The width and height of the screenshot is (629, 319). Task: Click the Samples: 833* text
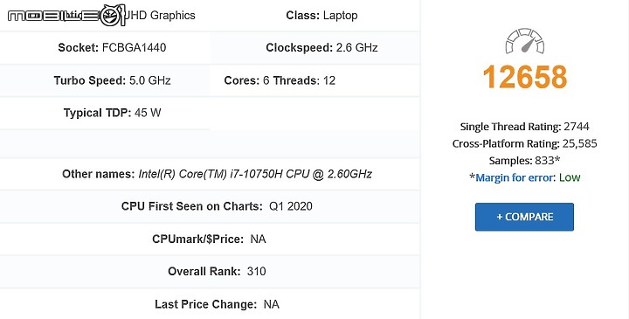tap(525, 161)
